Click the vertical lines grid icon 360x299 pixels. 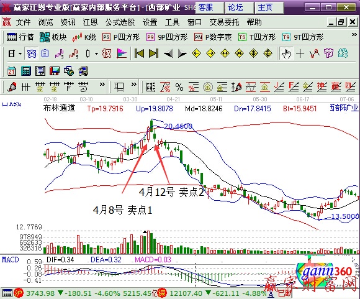(x=25, y=87)
